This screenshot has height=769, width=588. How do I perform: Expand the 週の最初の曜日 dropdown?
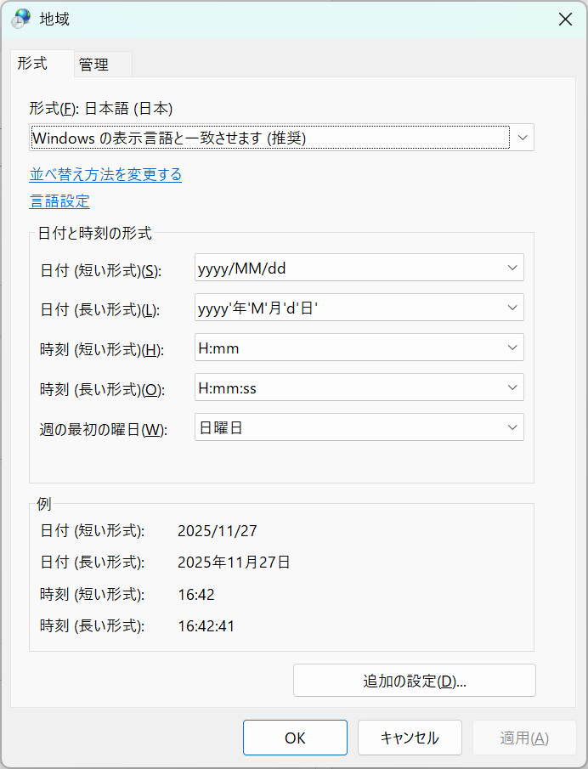click(x=512, y=427)
